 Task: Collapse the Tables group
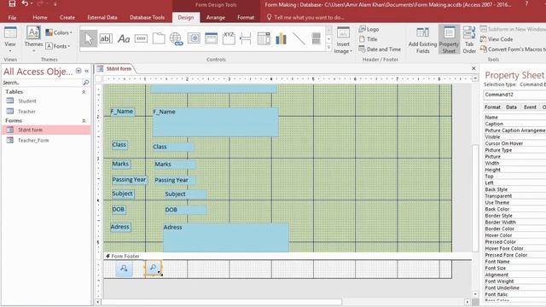pos(84,92)
